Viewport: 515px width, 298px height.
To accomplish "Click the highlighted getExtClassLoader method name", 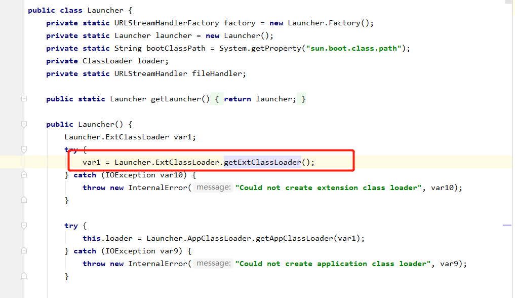I will [x=262, y=162].
